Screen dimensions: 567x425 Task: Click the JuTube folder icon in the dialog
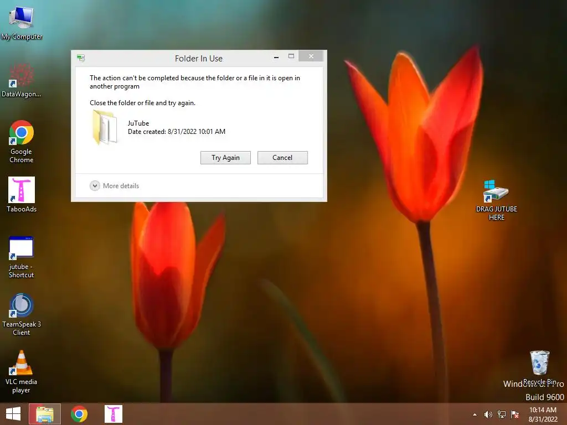105,127
